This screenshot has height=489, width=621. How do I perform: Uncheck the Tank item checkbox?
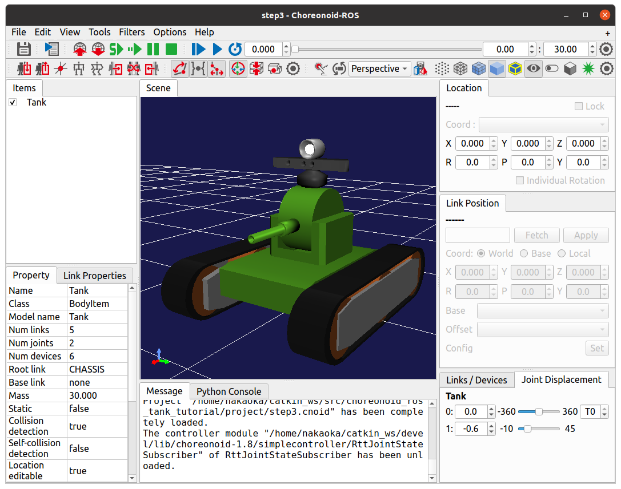[x=13, y=103]
